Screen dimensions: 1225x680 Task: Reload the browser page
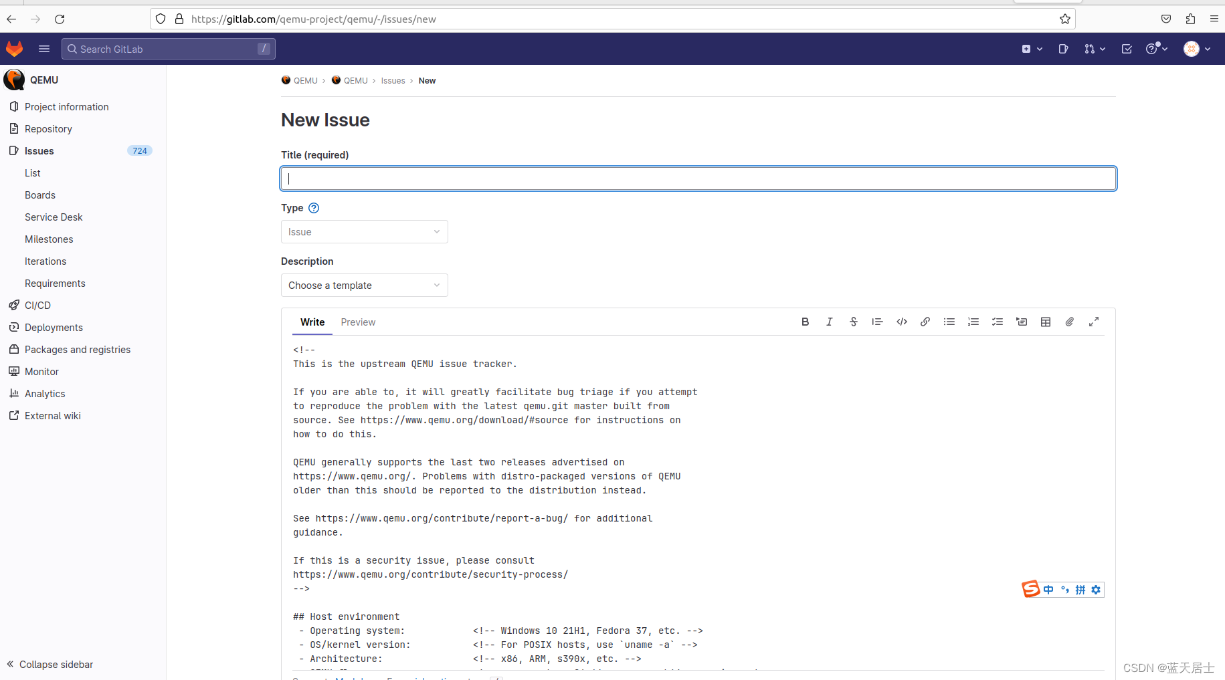click(60, 19)
